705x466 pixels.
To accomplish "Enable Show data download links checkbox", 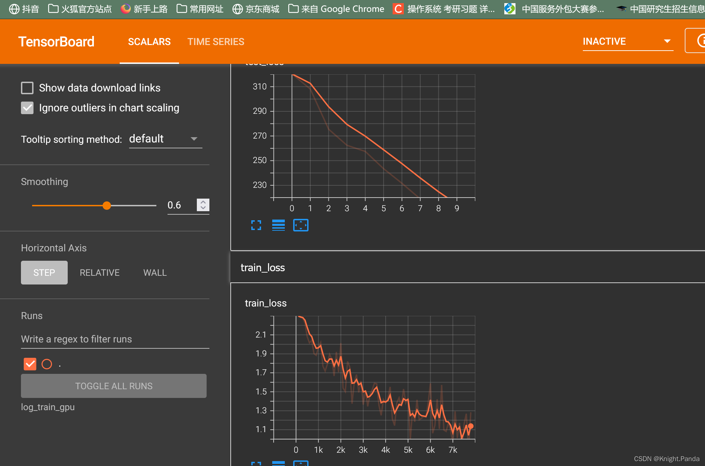I will tap(27, 88).
